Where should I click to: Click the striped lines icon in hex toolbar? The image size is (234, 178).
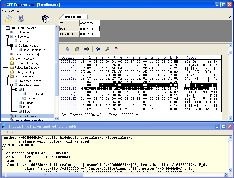(117, 49)
